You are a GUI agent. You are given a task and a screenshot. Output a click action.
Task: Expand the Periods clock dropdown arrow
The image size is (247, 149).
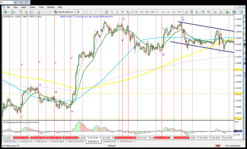[x=237, y=12]
